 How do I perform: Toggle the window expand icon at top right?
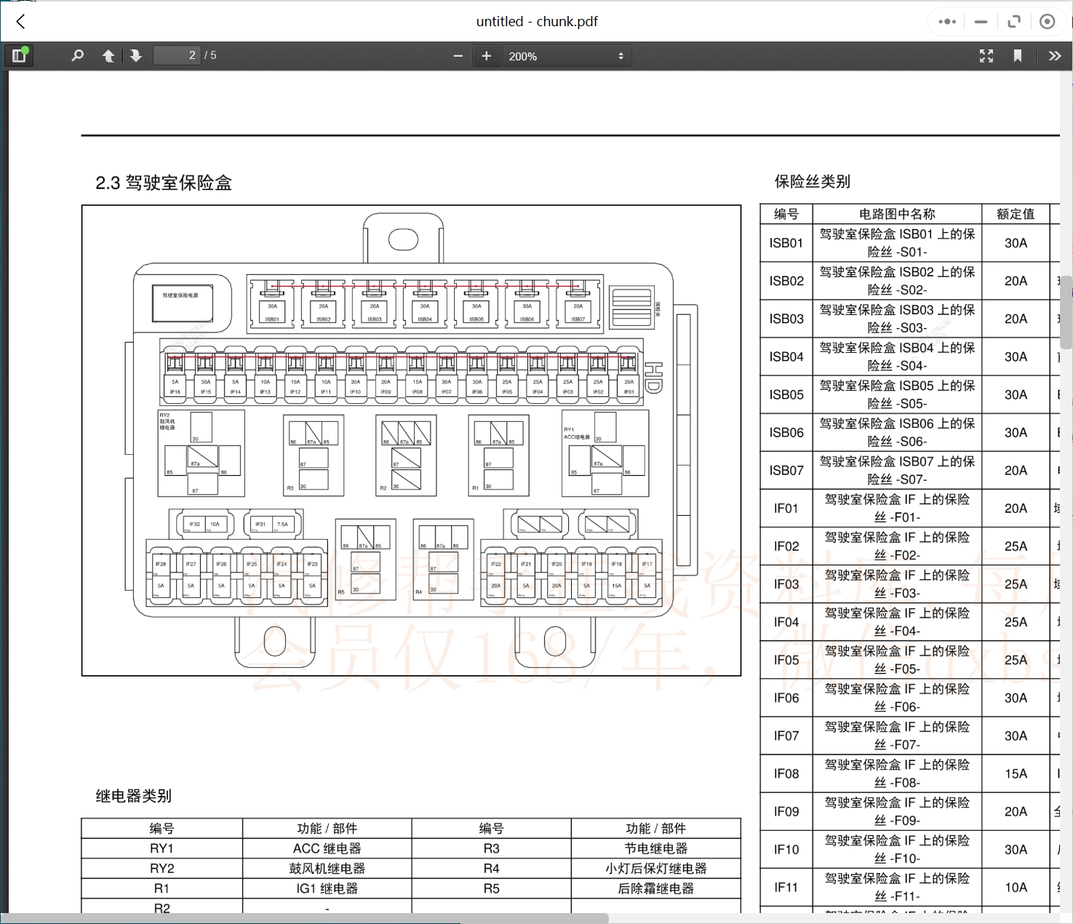pyautogui.click(x=1014, y=21)
